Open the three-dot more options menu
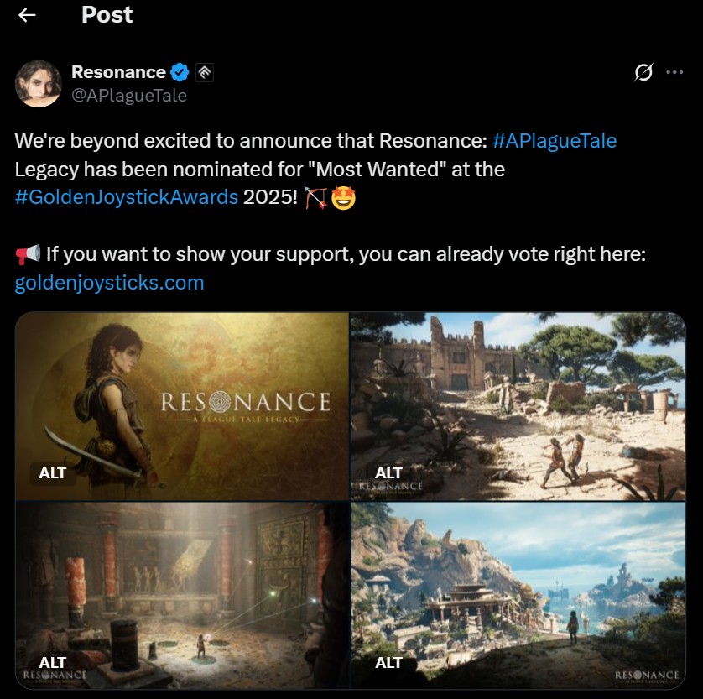 [674, 72]
